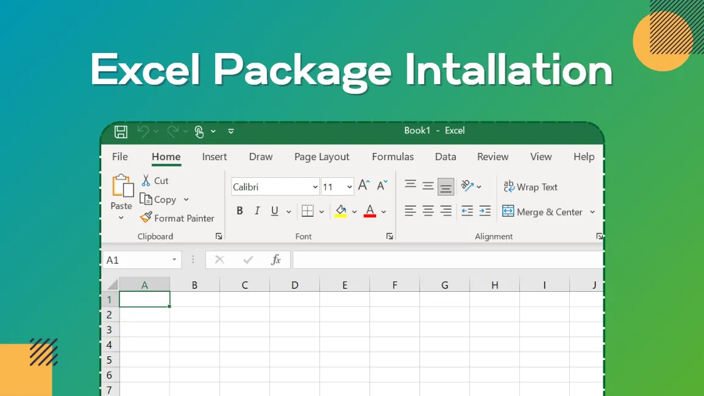704x396 pixels.
Task: Switch to the Insert tab
Action: pos(214,157)
